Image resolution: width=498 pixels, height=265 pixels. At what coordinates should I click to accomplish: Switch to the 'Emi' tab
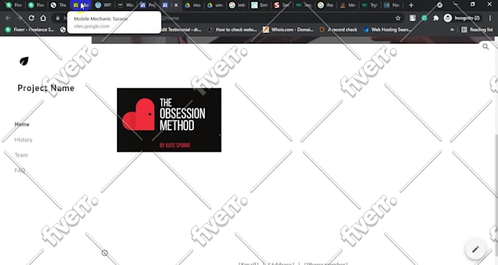(x=259, y=5)
